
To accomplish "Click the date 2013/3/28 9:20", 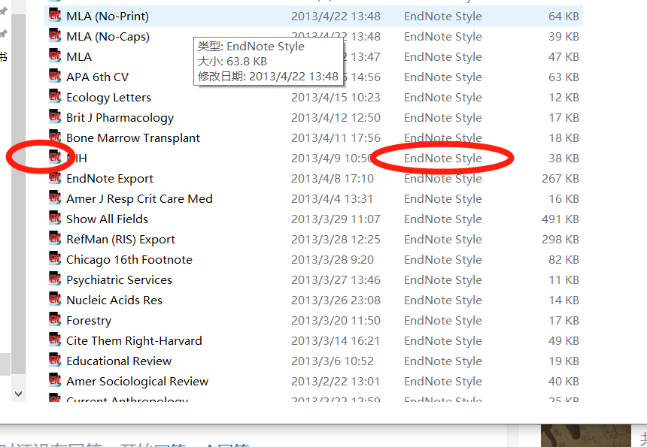I will (x=333, y=259).
